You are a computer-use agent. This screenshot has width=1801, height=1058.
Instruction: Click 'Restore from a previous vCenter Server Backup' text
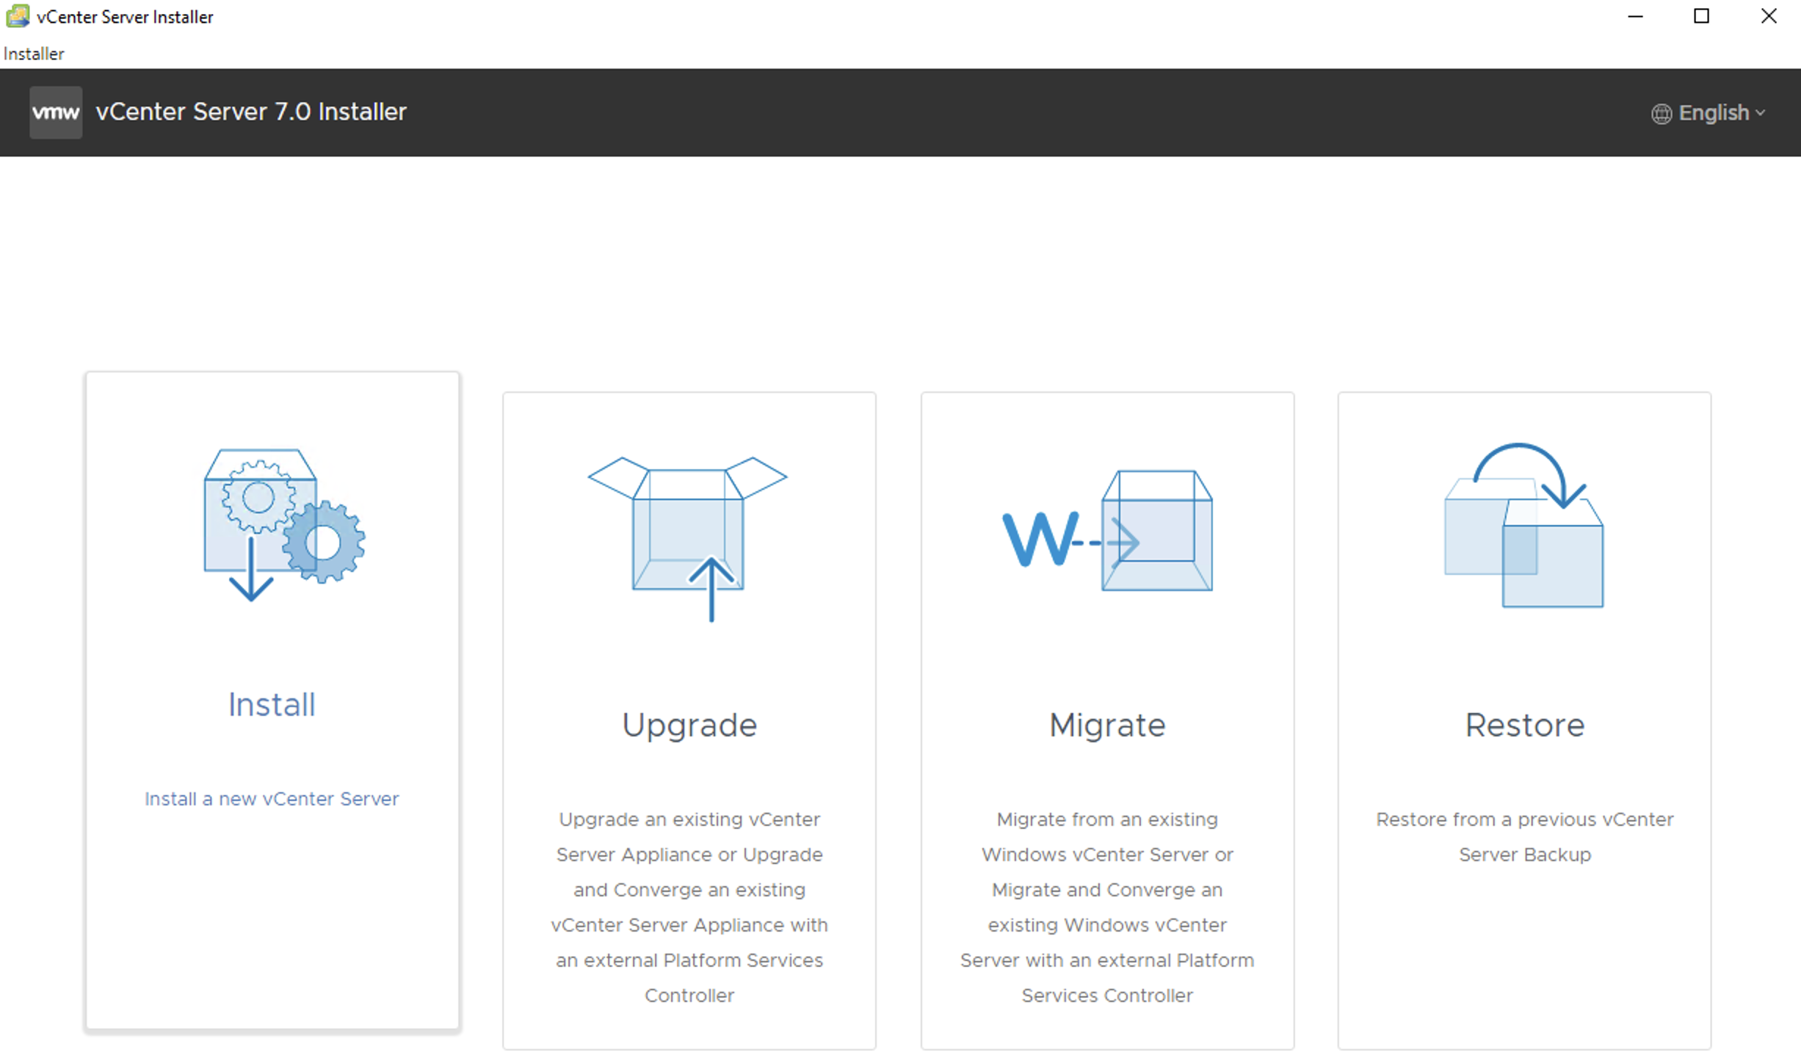tap(1524, 836)
